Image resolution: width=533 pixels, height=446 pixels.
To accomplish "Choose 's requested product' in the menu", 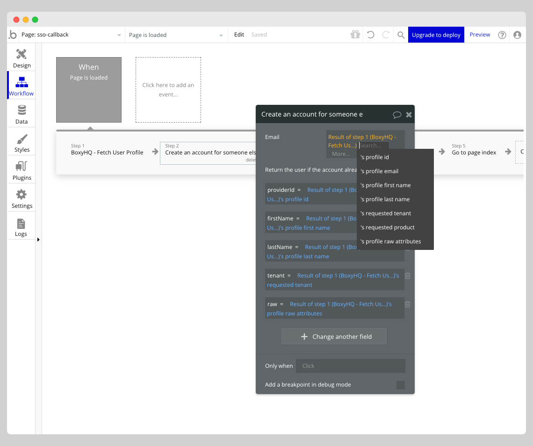I will click(x=387, y=227).
